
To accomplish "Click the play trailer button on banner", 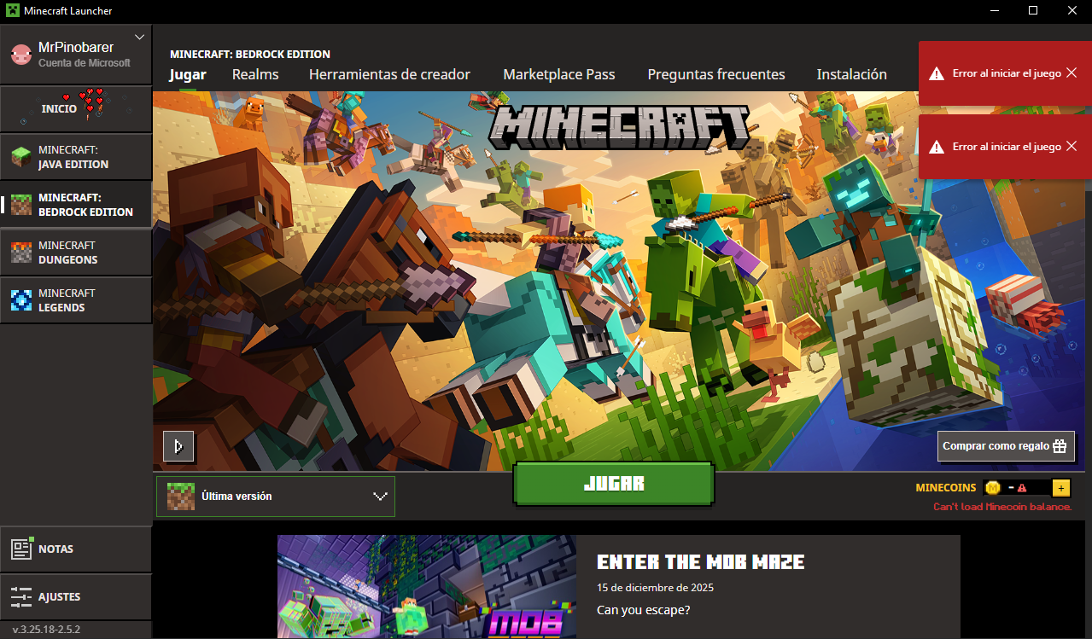I will click(x=178, y=446).
